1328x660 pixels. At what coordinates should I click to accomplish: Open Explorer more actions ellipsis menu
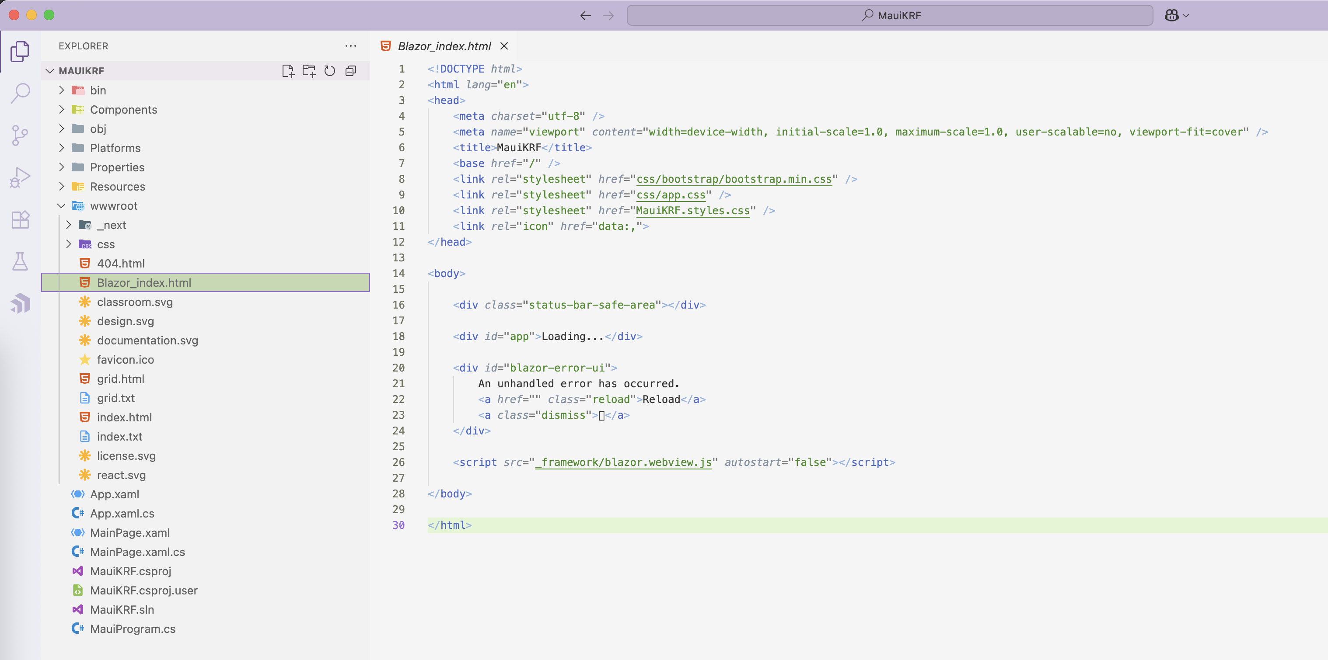[350, 46]
